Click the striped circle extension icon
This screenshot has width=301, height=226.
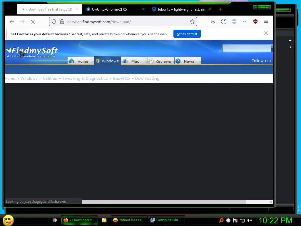coord(234,21)
